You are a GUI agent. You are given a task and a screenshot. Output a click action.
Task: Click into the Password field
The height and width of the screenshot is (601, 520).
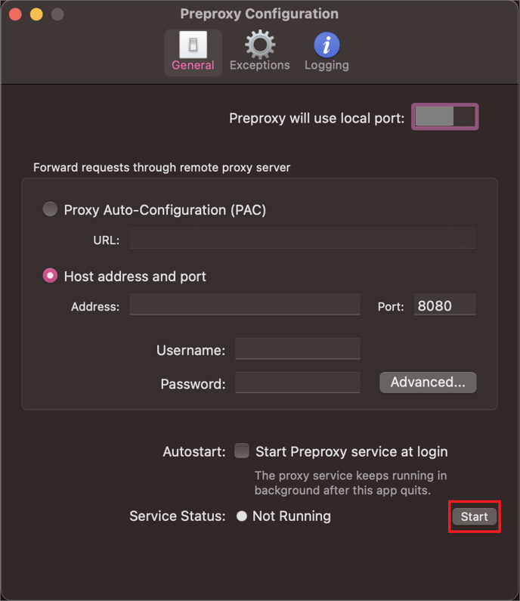(x=298, y=383)
